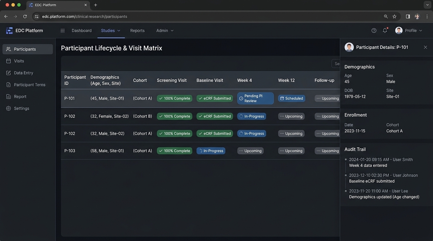
Task: Open Visits in the sidebar
Action: 28,61
